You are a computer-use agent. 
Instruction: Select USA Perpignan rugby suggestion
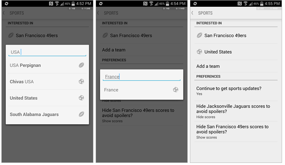pos(47,65)
